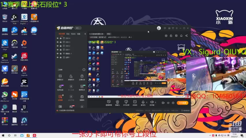Viewport: 246px width, 138px height.
Task: Open Windows Start menu
Action: 3,136
